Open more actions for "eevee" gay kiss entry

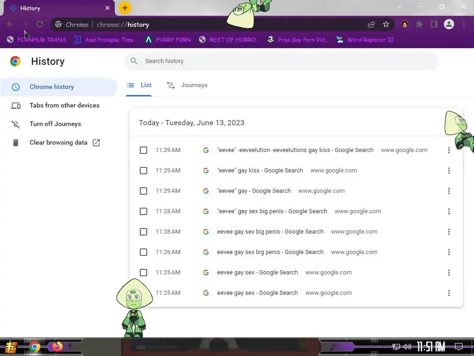449,171
